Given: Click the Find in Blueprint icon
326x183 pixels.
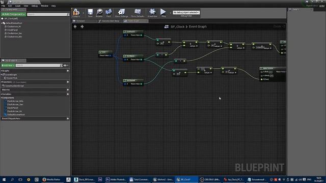Looking at the screenshot, I should click(108, 12).
